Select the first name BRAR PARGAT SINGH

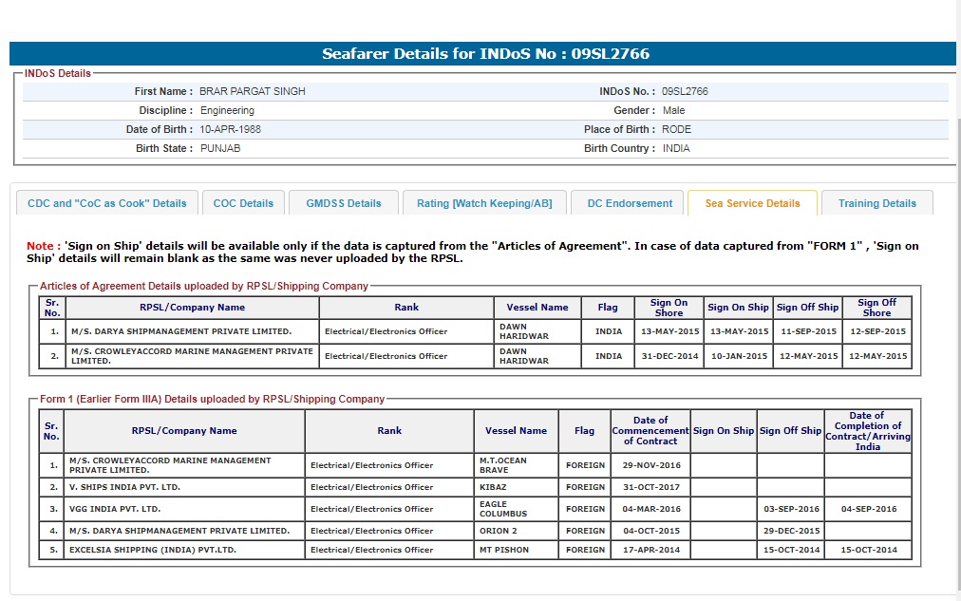(x=253, y=92)
